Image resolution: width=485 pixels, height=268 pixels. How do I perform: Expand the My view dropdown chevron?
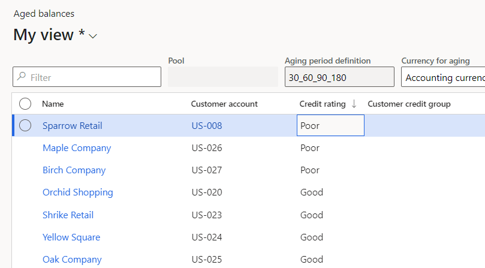click(x=93, y=37)
